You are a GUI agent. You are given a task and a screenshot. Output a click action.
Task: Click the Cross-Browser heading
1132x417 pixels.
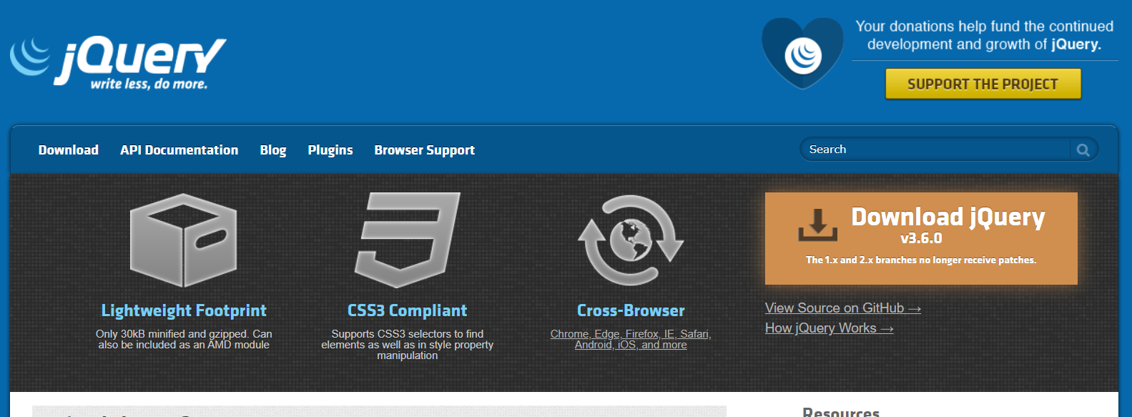click(x=631, y=310)
